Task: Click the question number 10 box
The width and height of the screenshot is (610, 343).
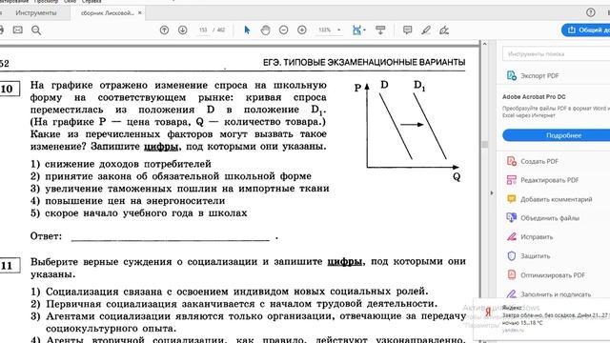Action: 9,89
